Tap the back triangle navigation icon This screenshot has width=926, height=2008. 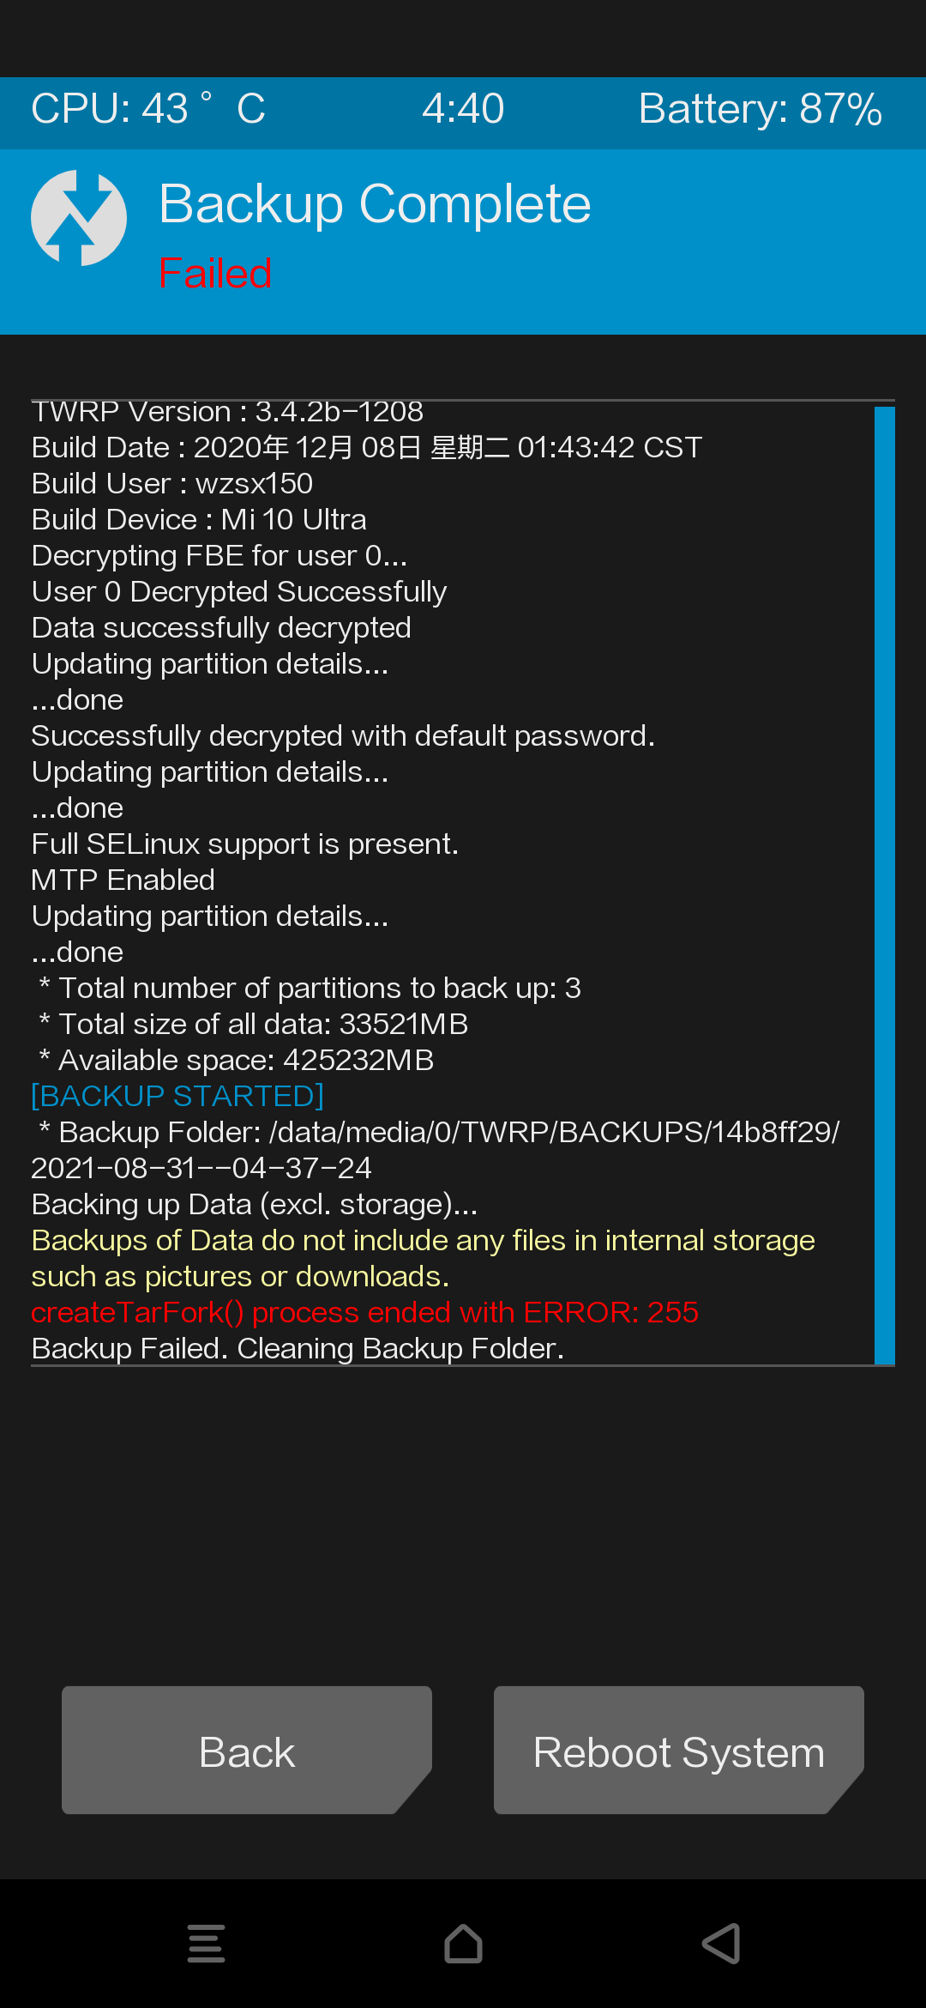point(721,1944)
